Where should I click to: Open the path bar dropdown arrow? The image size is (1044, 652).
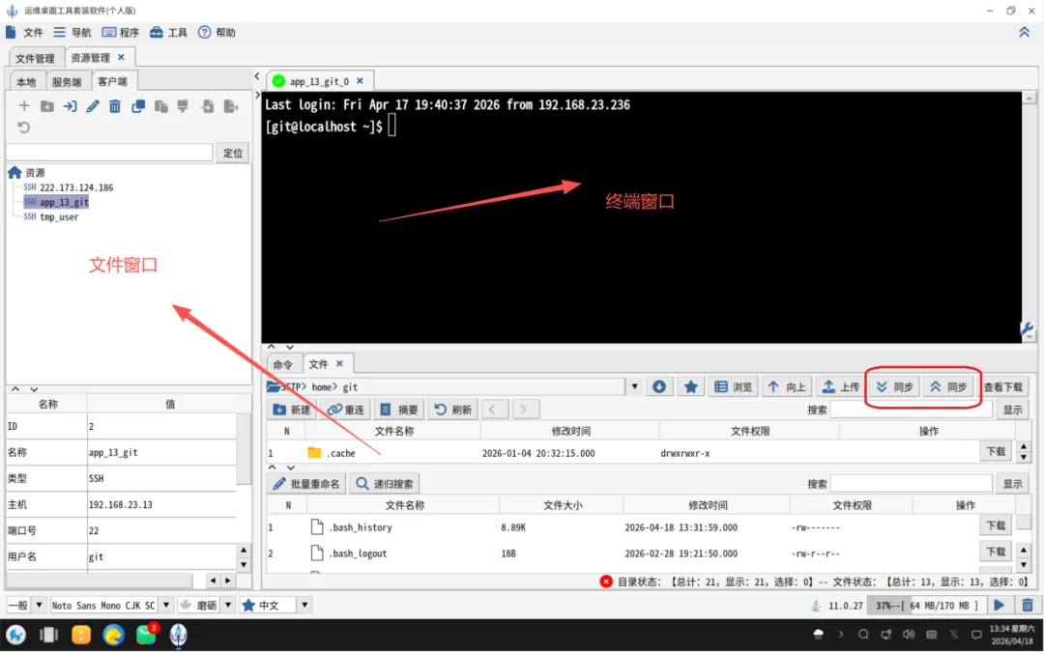[634, 386]
